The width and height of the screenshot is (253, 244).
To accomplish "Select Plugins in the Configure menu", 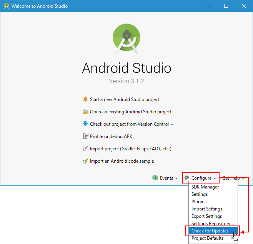I will point(213,202).
